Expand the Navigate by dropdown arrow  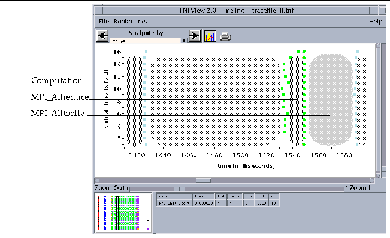[x=183, y=41]
